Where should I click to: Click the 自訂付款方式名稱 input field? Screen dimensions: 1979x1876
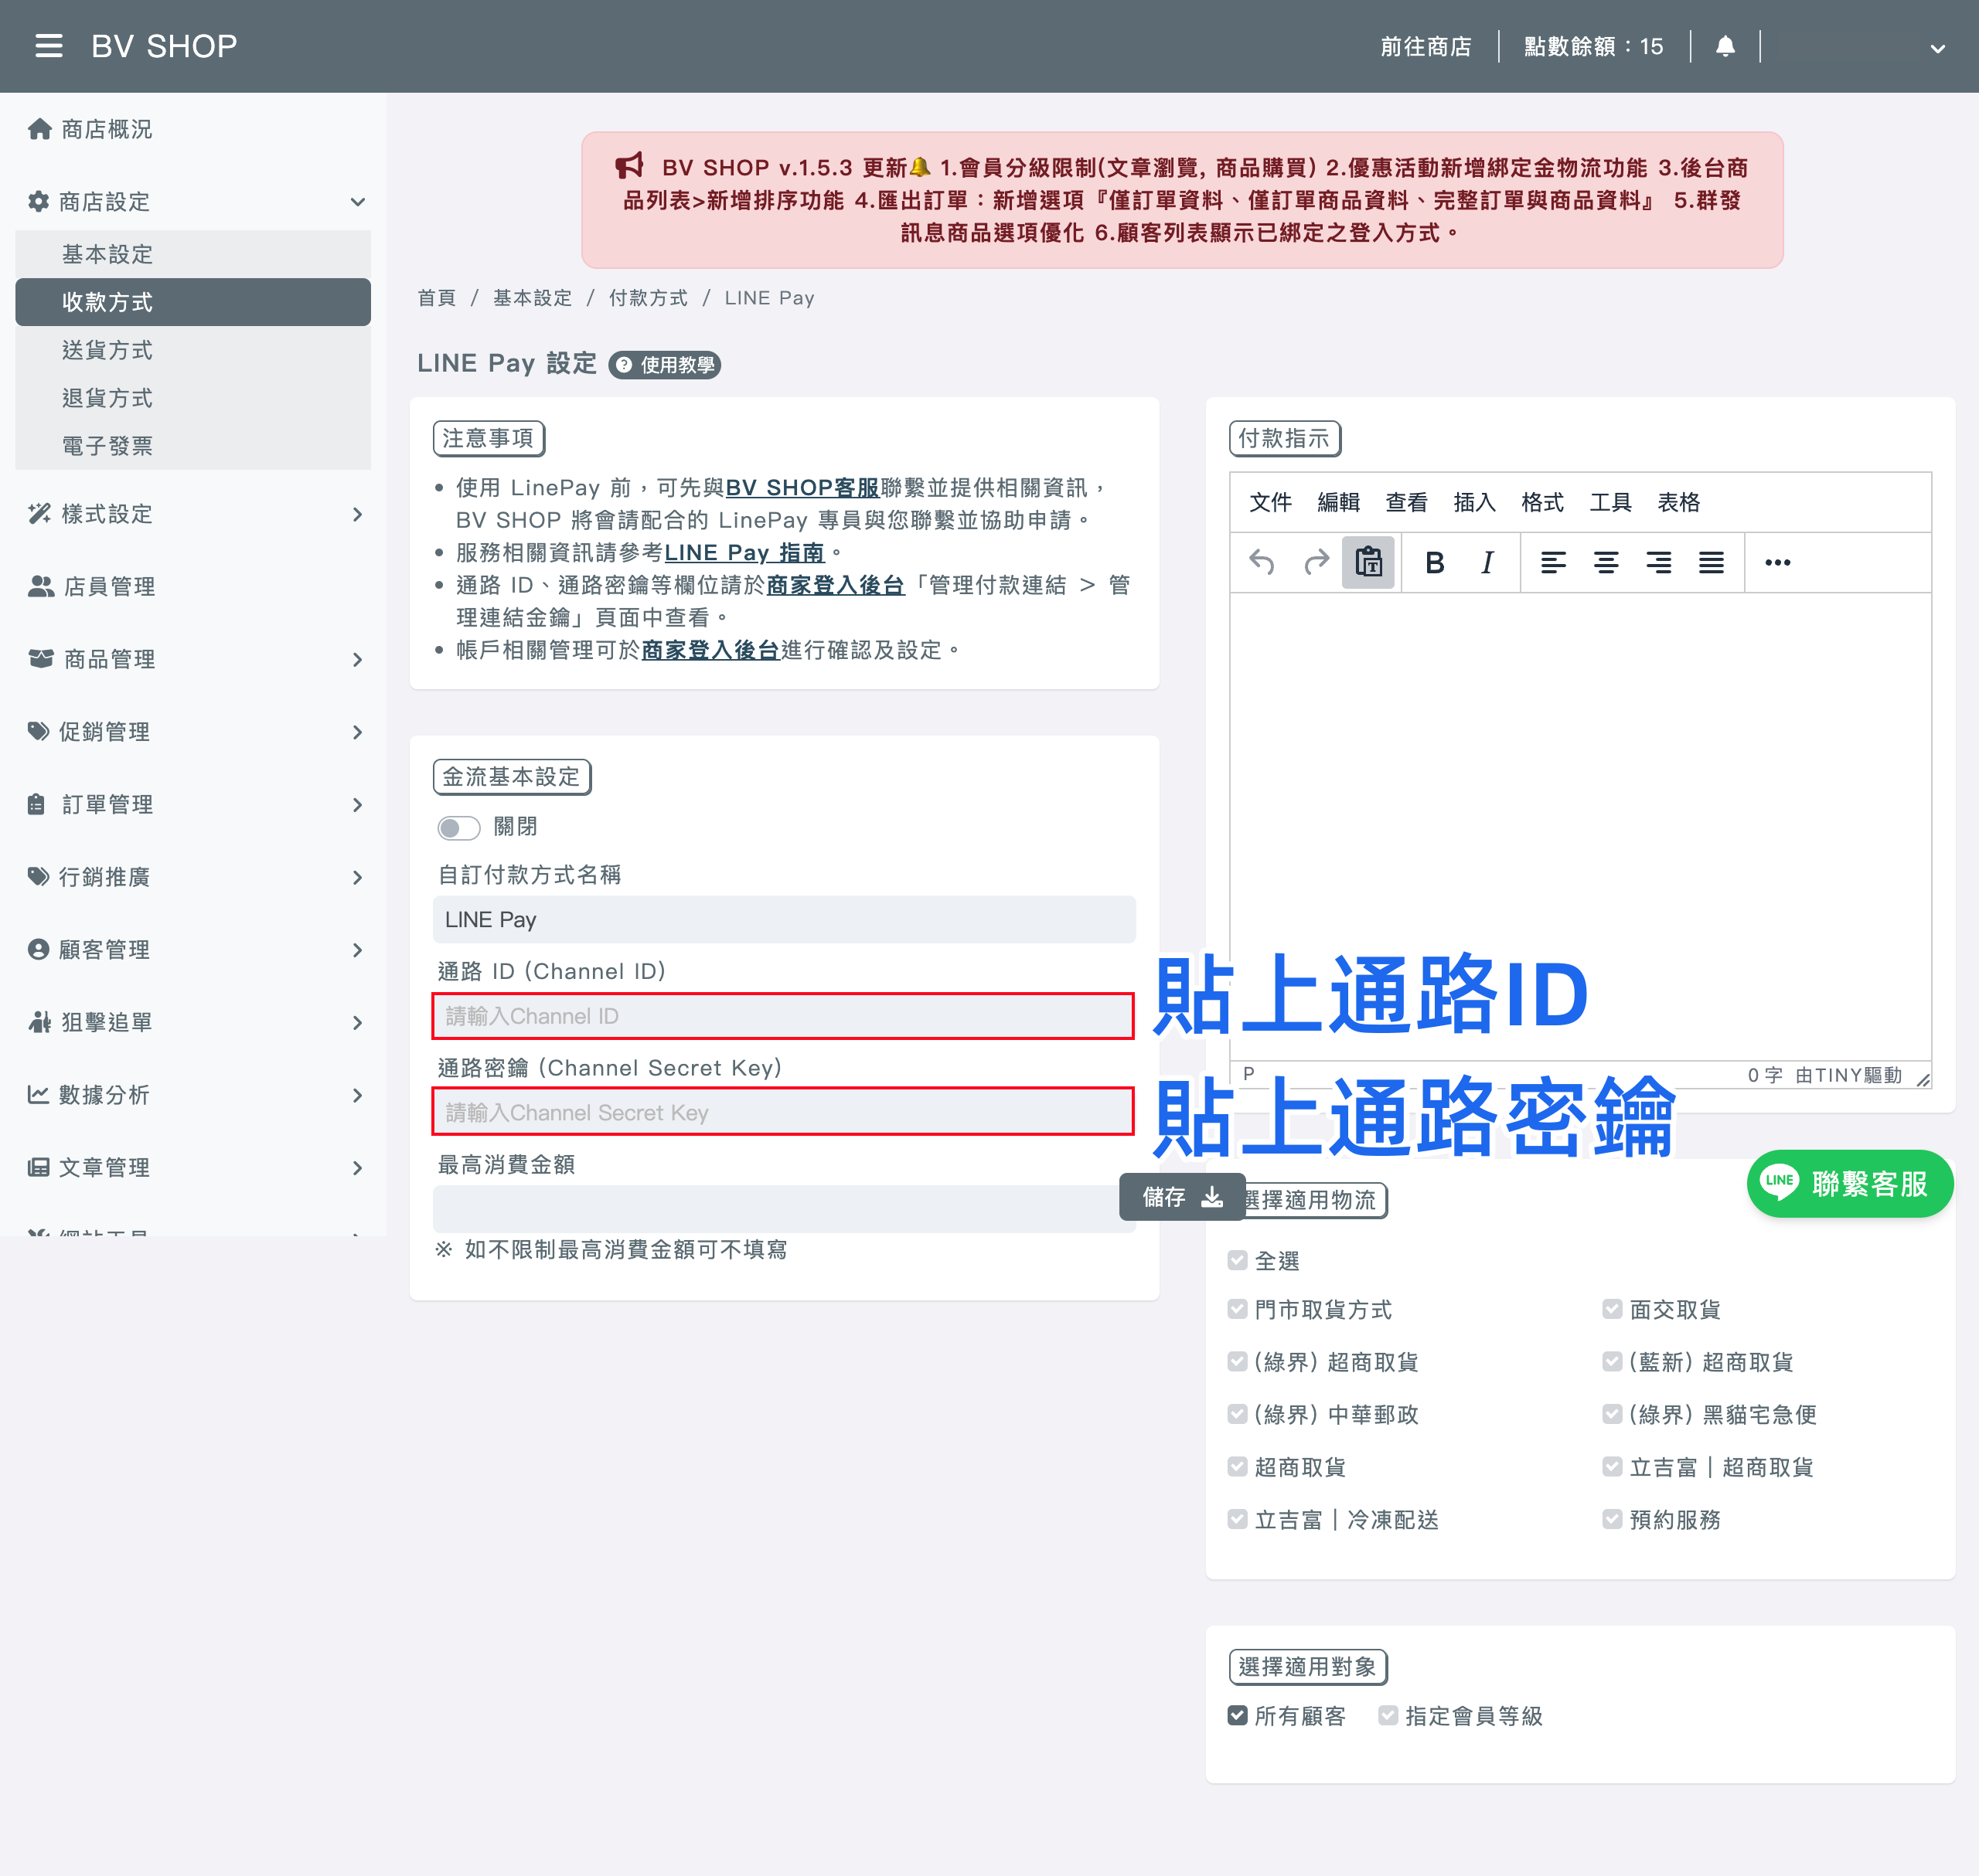785,920
